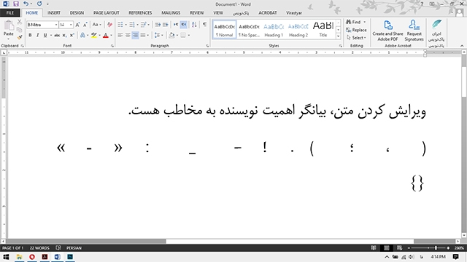Center the paragraph text
This screenshot has width=467, height=262.
pyautogui.click(x=128, y=36)
